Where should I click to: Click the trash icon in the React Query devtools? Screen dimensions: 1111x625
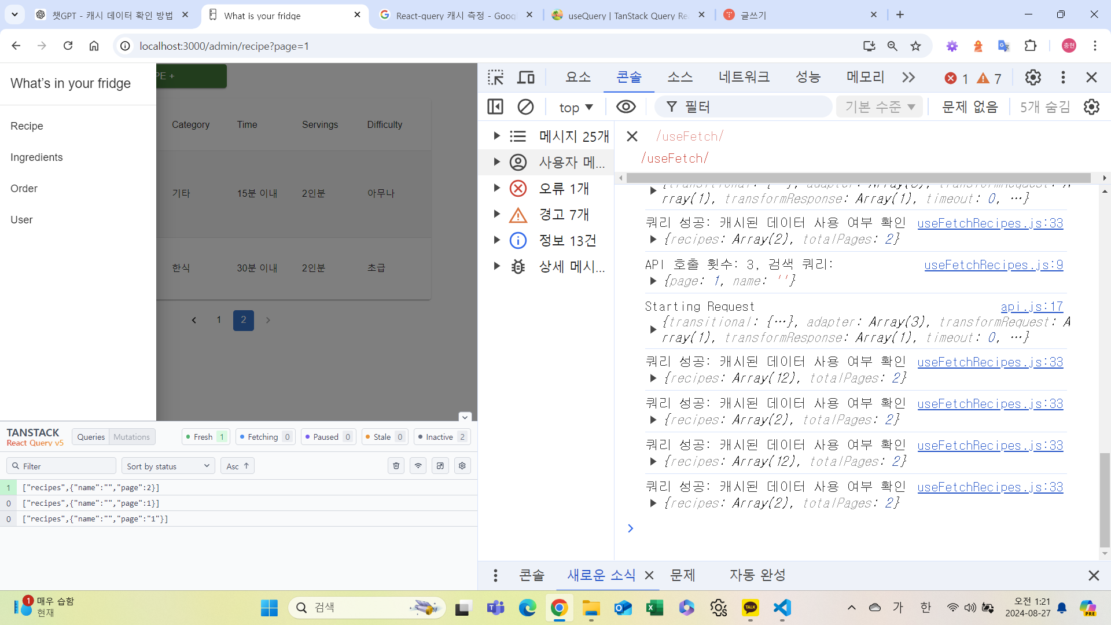point(396,466)
